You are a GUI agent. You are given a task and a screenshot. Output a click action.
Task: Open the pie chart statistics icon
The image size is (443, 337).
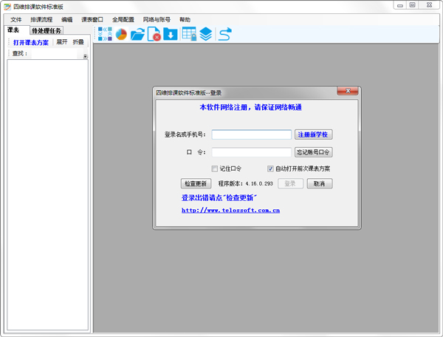coord(121,34)
